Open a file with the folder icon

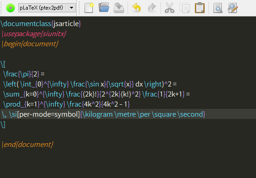pyautogui.click(x=104, y=7)
